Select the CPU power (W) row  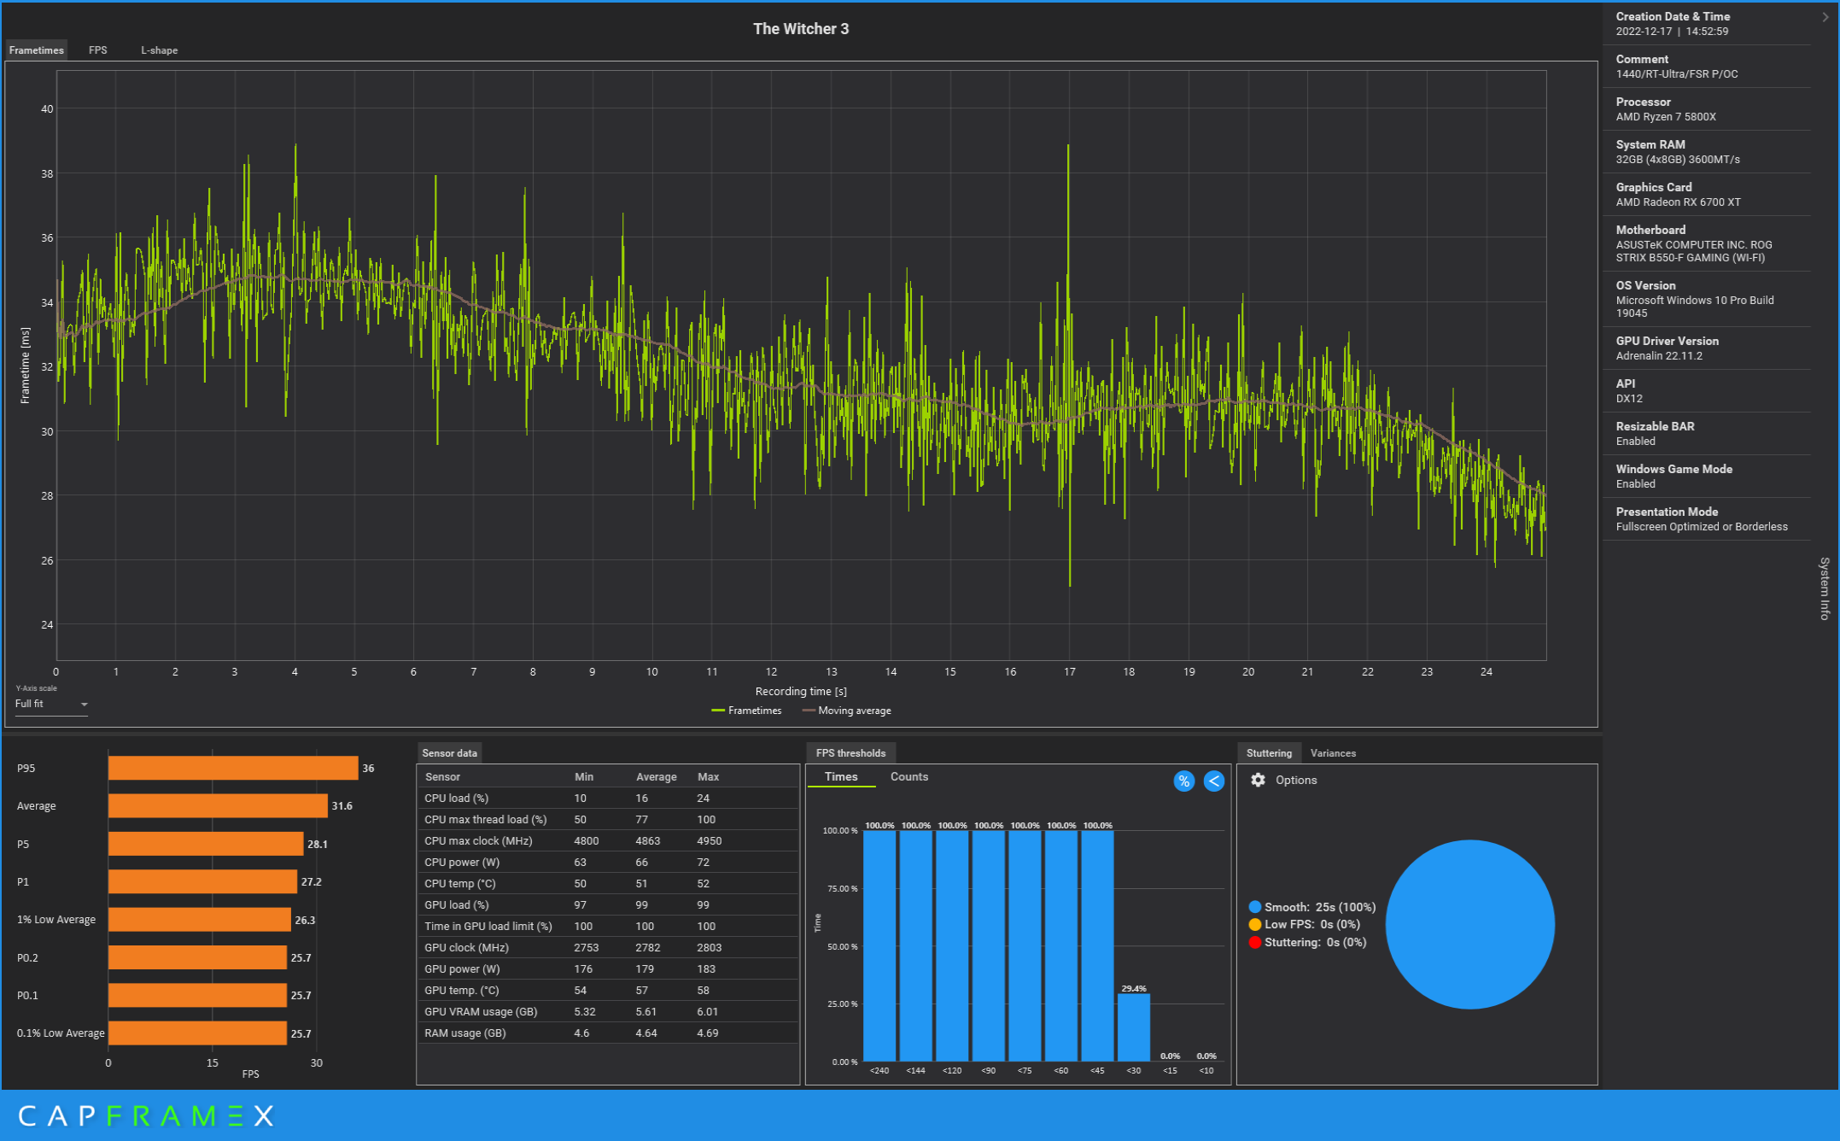(608, 862)
